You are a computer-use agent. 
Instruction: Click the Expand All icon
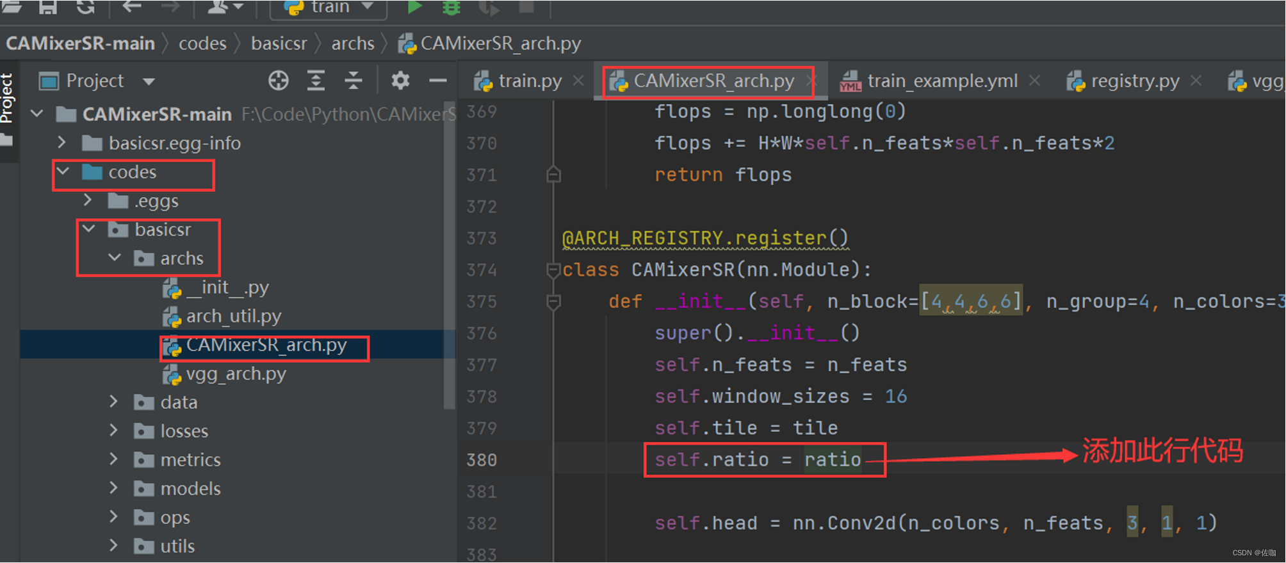point(316,81)
